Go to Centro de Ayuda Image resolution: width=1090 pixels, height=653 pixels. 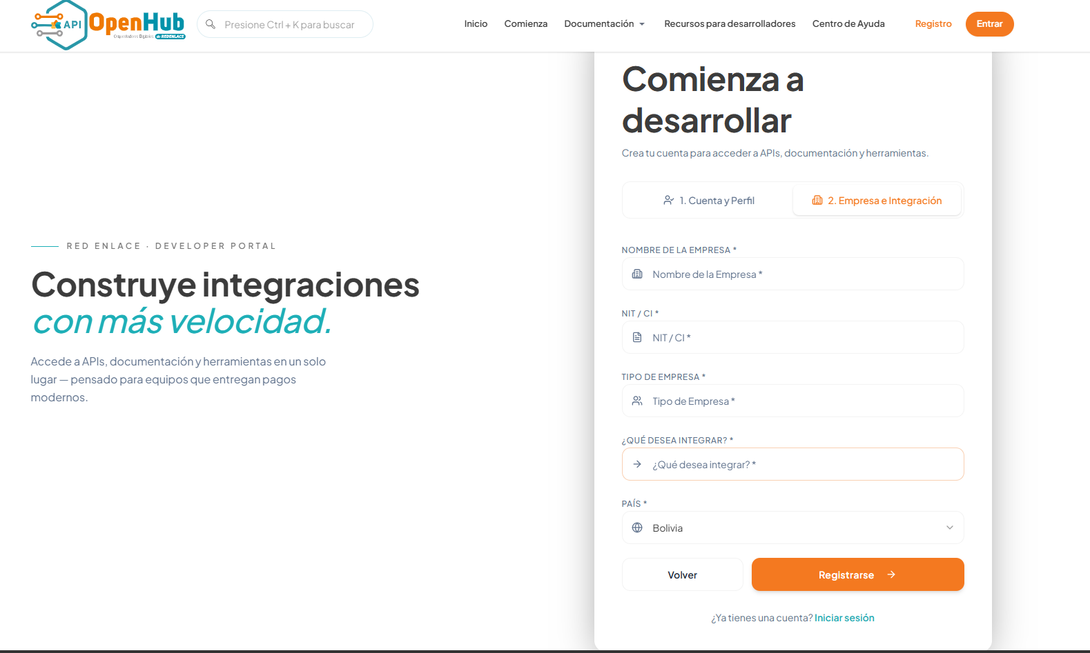(848, 24)
